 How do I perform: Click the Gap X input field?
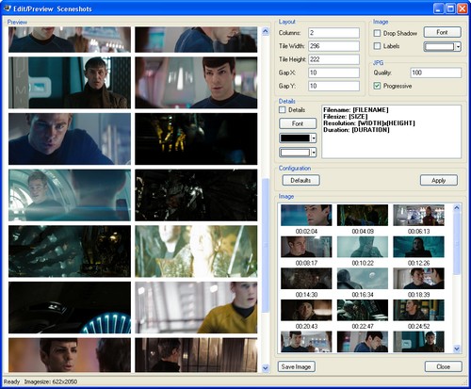tap(333, 73)
